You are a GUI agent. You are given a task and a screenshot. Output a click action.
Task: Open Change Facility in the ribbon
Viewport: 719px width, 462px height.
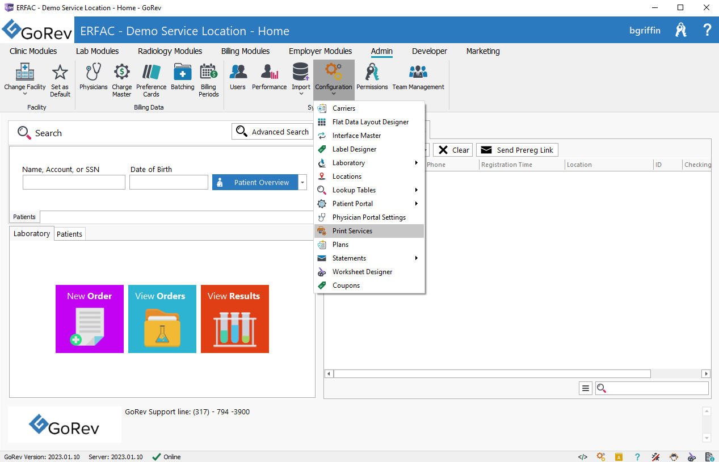pos(25,79)
